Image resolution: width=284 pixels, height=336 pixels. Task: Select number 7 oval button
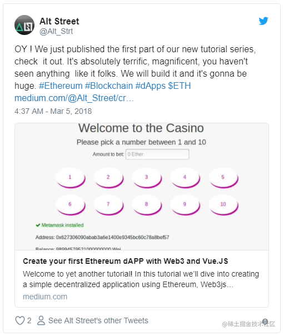(x=108, y=204)
